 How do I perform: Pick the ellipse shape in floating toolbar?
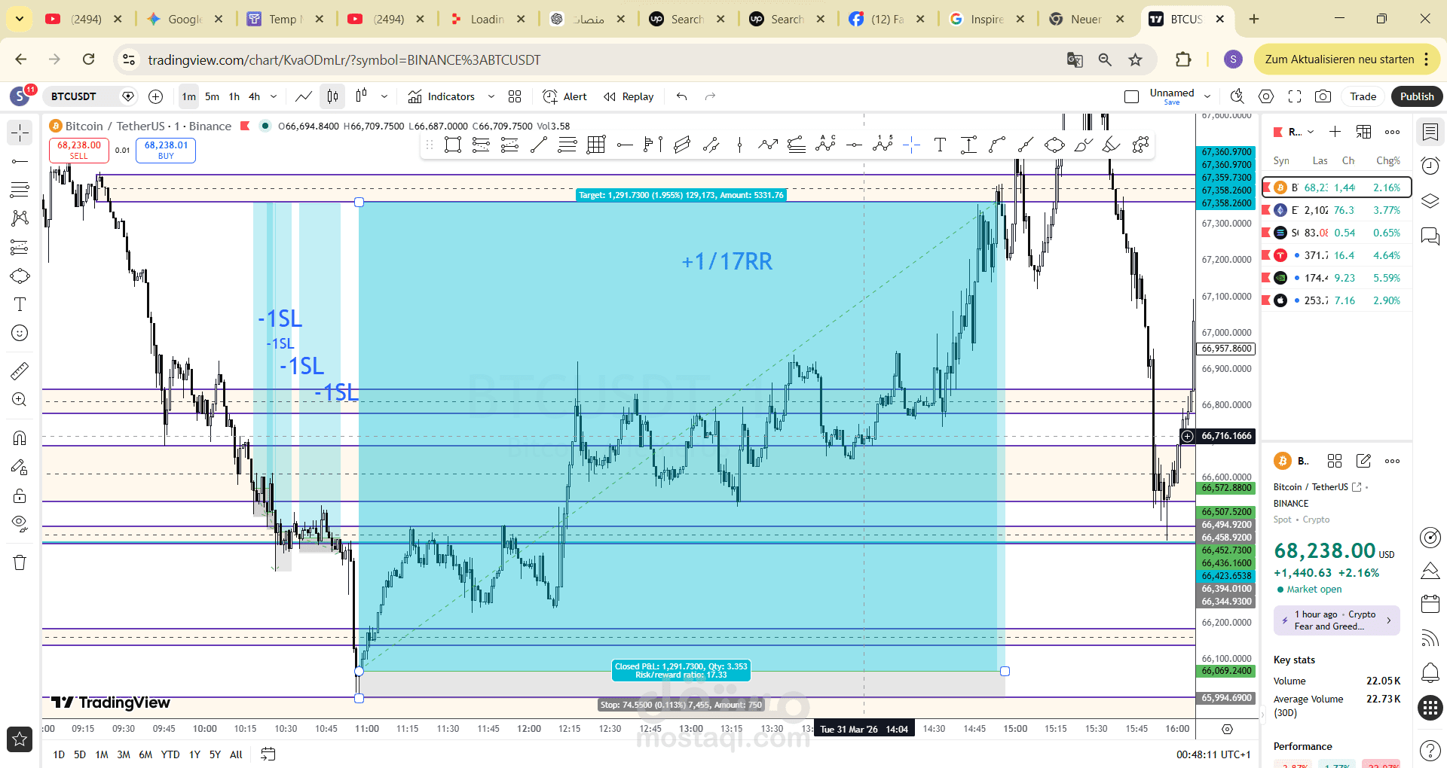point(1054,145)
